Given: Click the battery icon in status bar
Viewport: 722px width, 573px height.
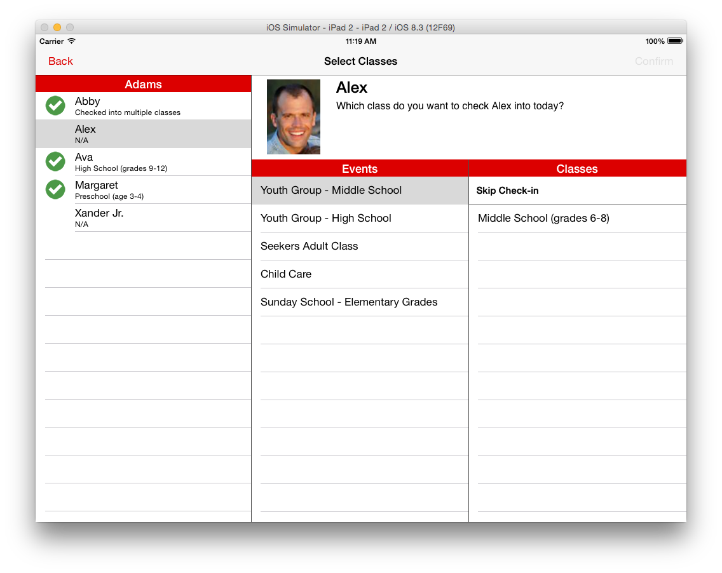Looking at the screenshot, I should pyautogui.click(x=675, y=41).
